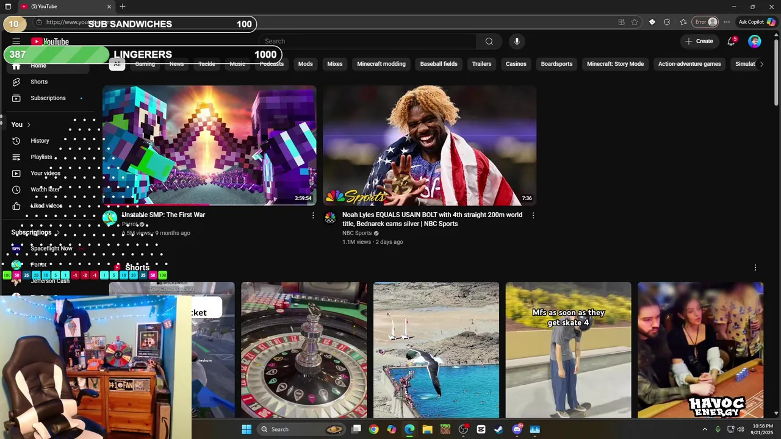Click the YouTube search input field
This screenshot has height=439, width=781.
367,41
